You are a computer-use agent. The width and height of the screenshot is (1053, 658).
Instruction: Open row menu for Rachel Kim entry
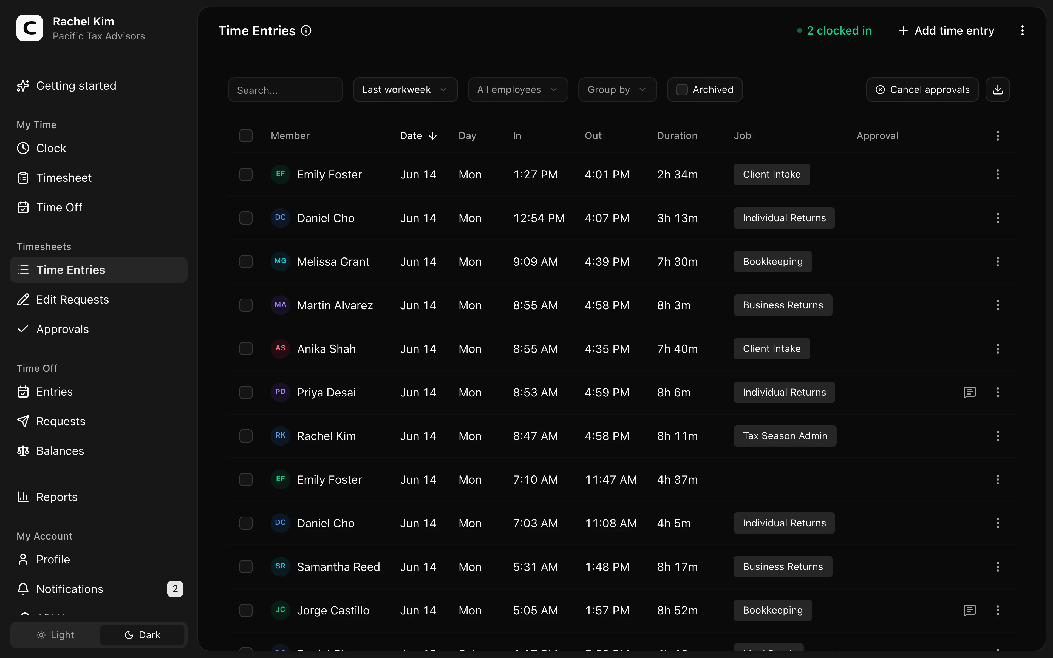tap(997, 436)
